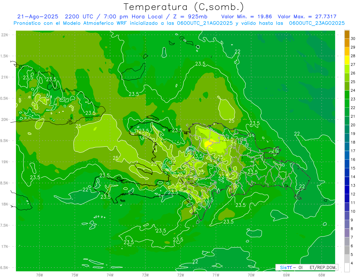Click "Valor Max. = 27.7317" text
The width and height of the screenshot is (361, 279).
(x=307, y=17)
